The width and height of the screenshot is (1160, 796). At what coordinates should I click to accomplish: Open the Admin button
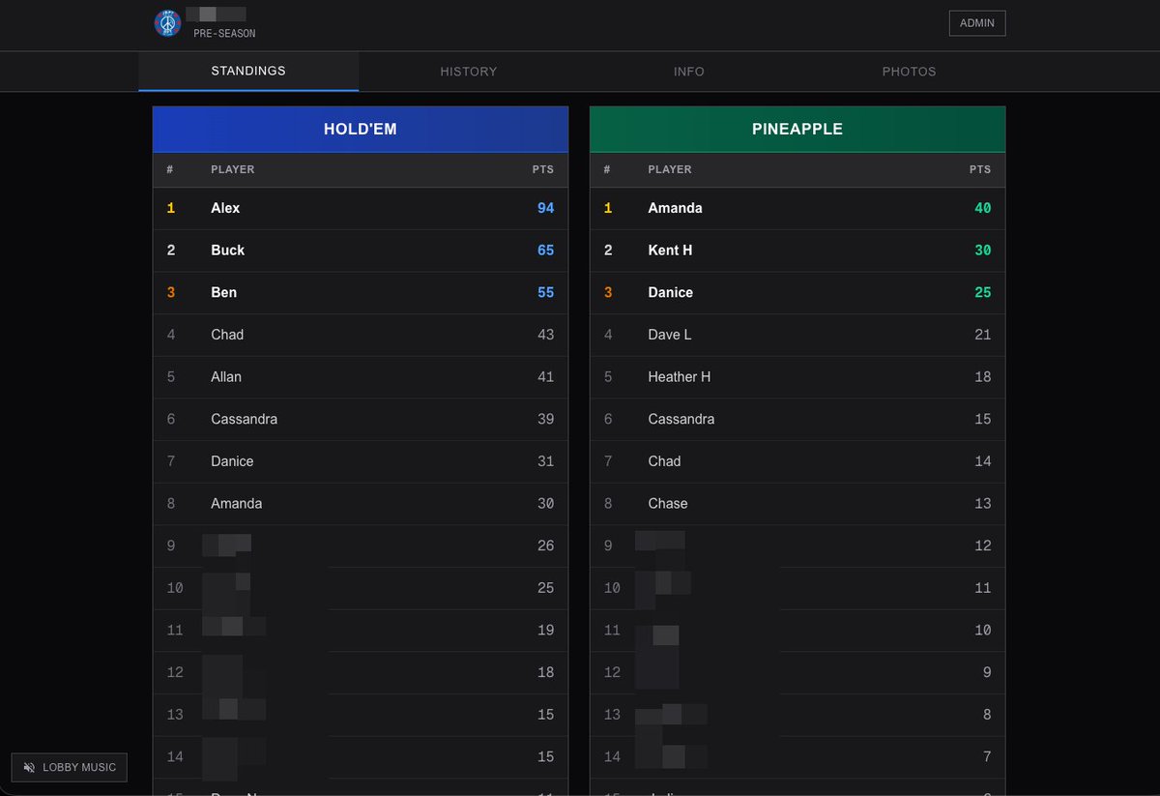(x=977, y=23)
